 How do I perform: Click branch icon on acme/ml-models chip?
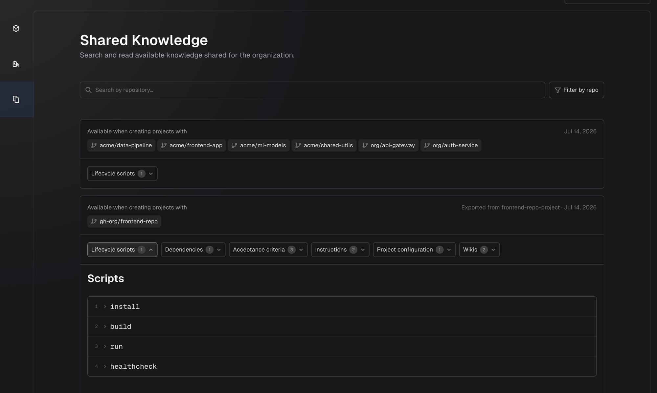pyautogui.click(x=234, y=145)
